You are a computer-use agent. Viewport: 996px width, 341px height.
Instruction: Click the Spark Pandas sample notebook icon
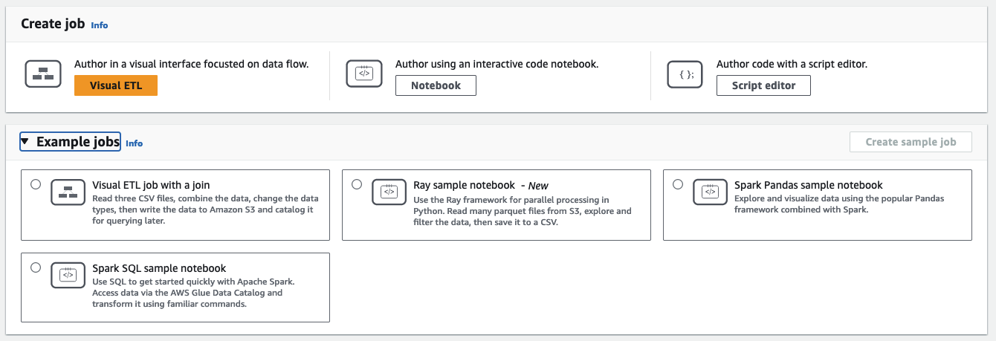710,192
